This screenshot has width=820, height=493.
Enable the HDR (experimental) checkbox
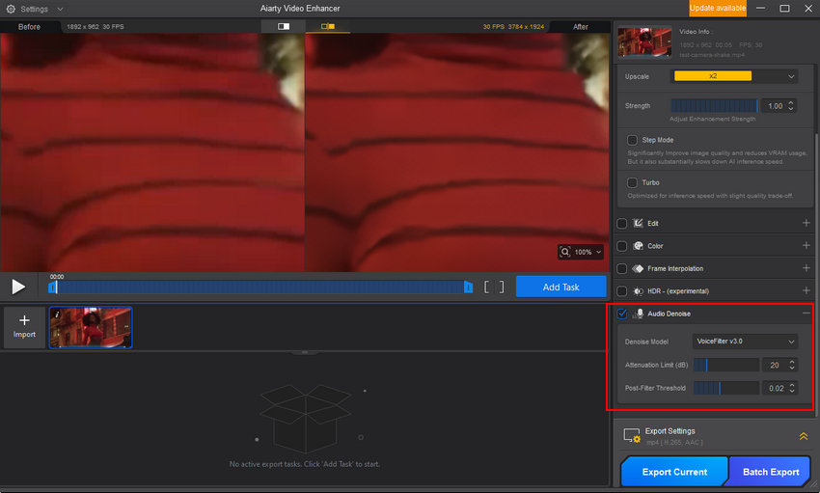622,291
